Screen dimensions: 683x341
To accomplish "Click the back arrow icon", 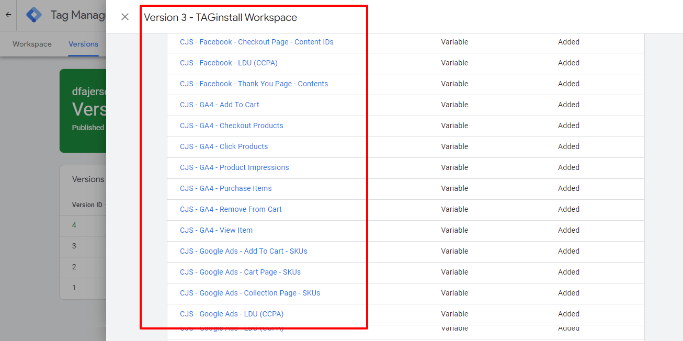I will coord(8,15).
